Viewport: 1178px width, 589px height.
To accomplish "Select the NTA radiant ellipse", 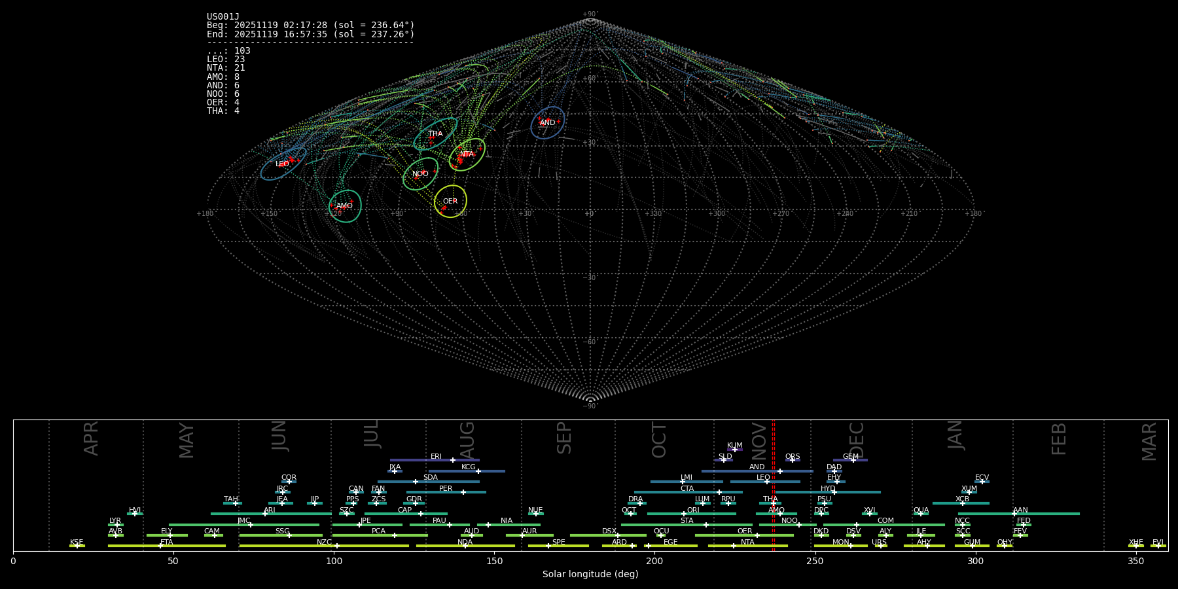I will [x=467, y=154].
